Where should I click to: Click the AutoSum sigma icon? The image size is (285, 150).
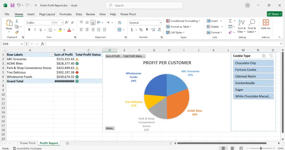230,21
